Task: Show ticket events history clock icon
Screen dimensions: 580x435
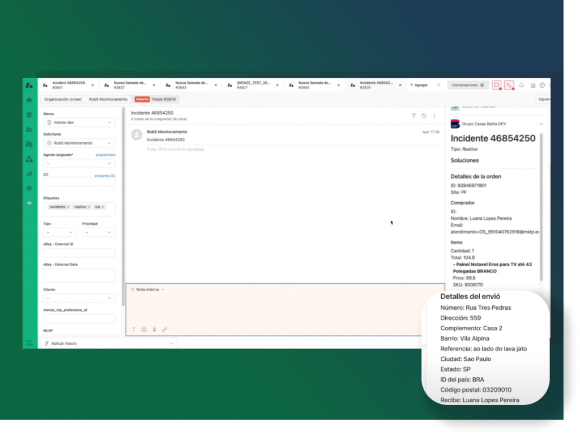Action: coord(424,116)
